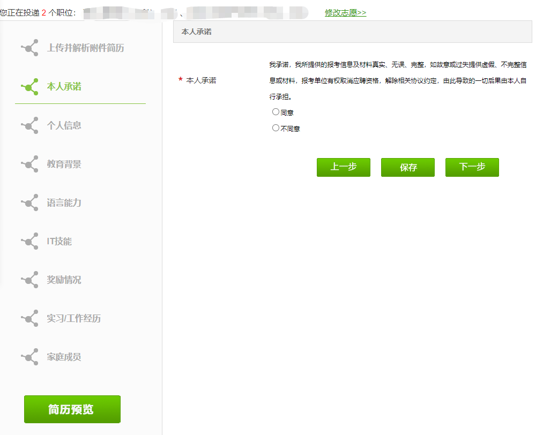This screenshot has height=435, width=543.
Task: Click the node icon beside 上传并解析附件简历
Action: 30,48
